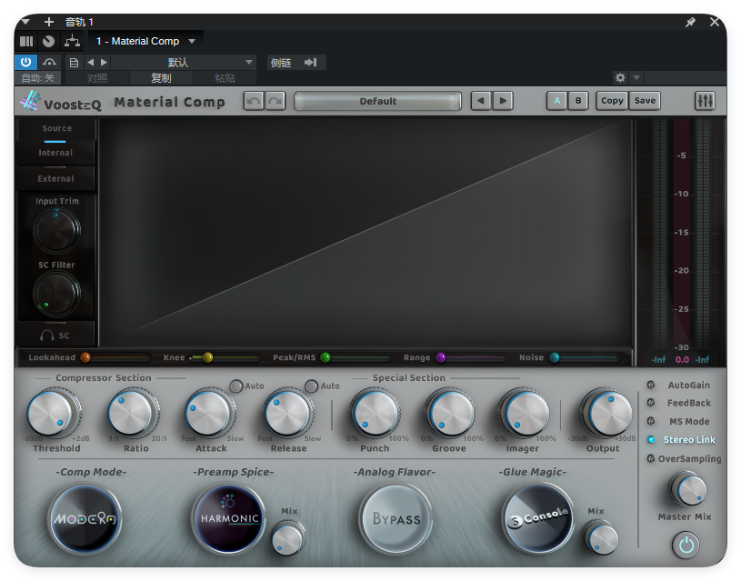
Task: Click the Punch knob
Action: click(x=376, y=413)
